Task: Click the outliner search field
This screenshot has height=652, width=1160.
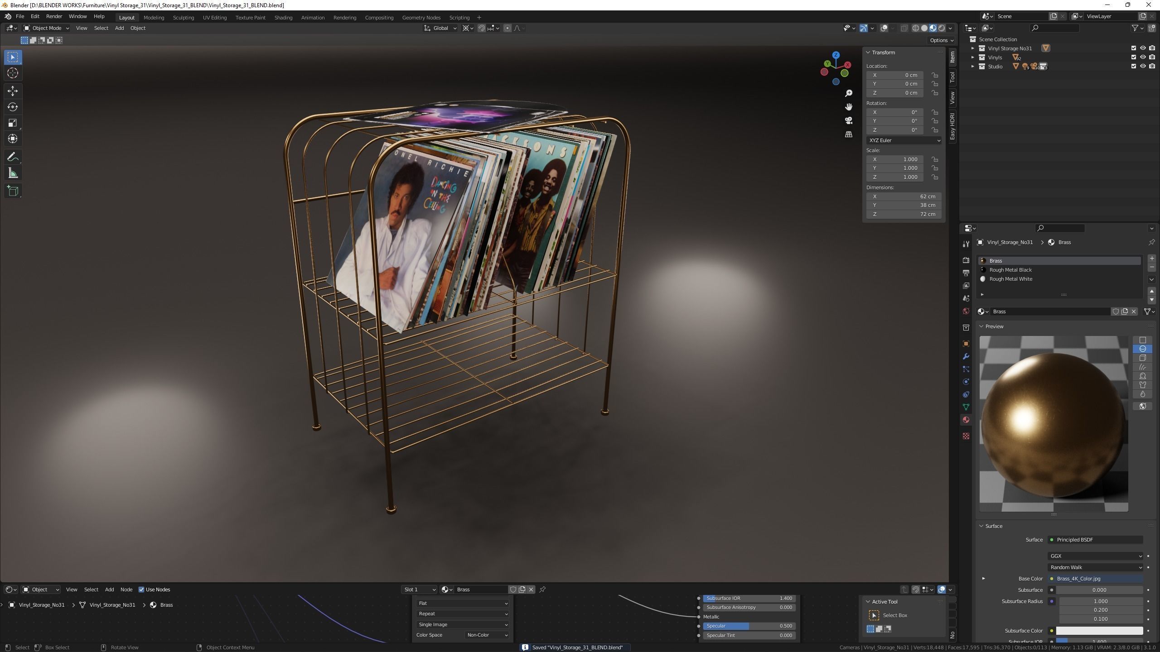Action: (x=1054, y=28)
